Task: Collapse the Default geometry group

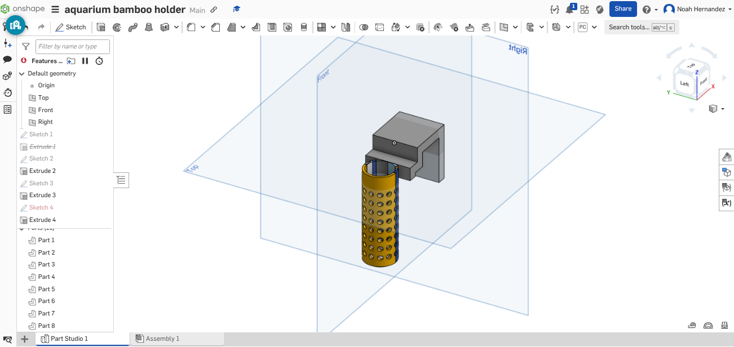Action: pyautogui.click(x=22, y=74)
